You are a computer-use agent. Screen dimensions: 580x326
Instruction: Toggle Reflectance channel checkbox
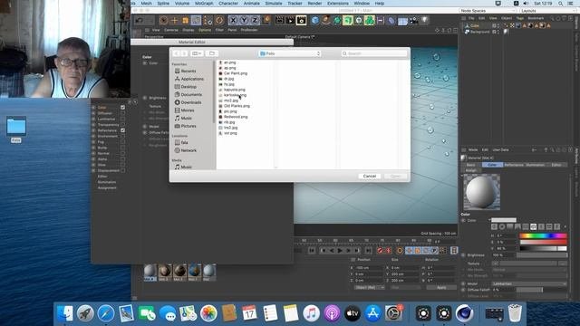point(122,130)
